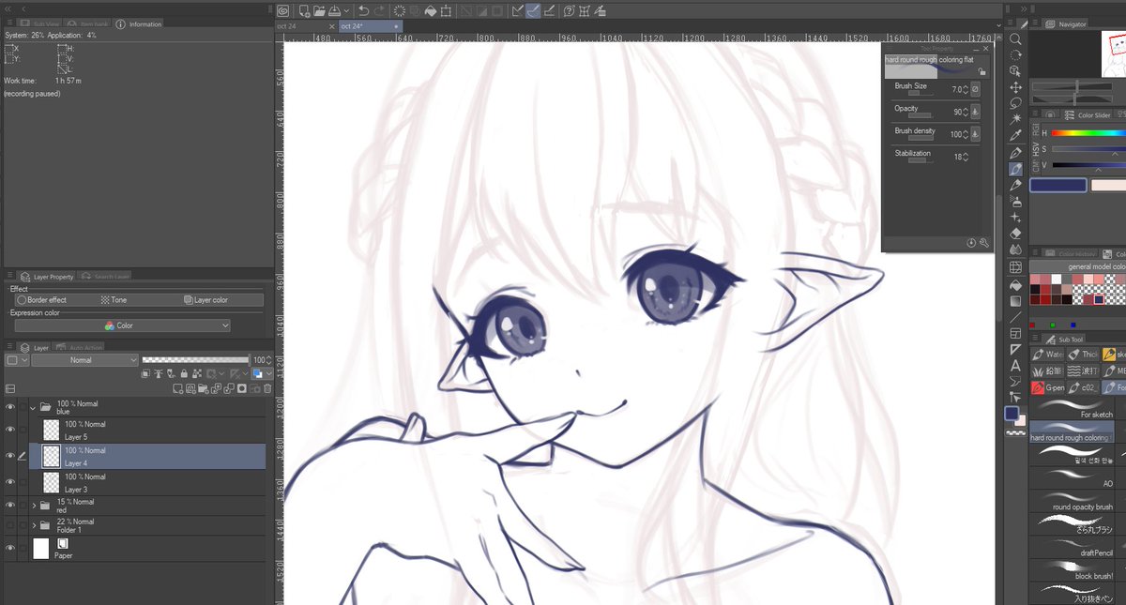Select the Frame border tool

[1015, 334]
